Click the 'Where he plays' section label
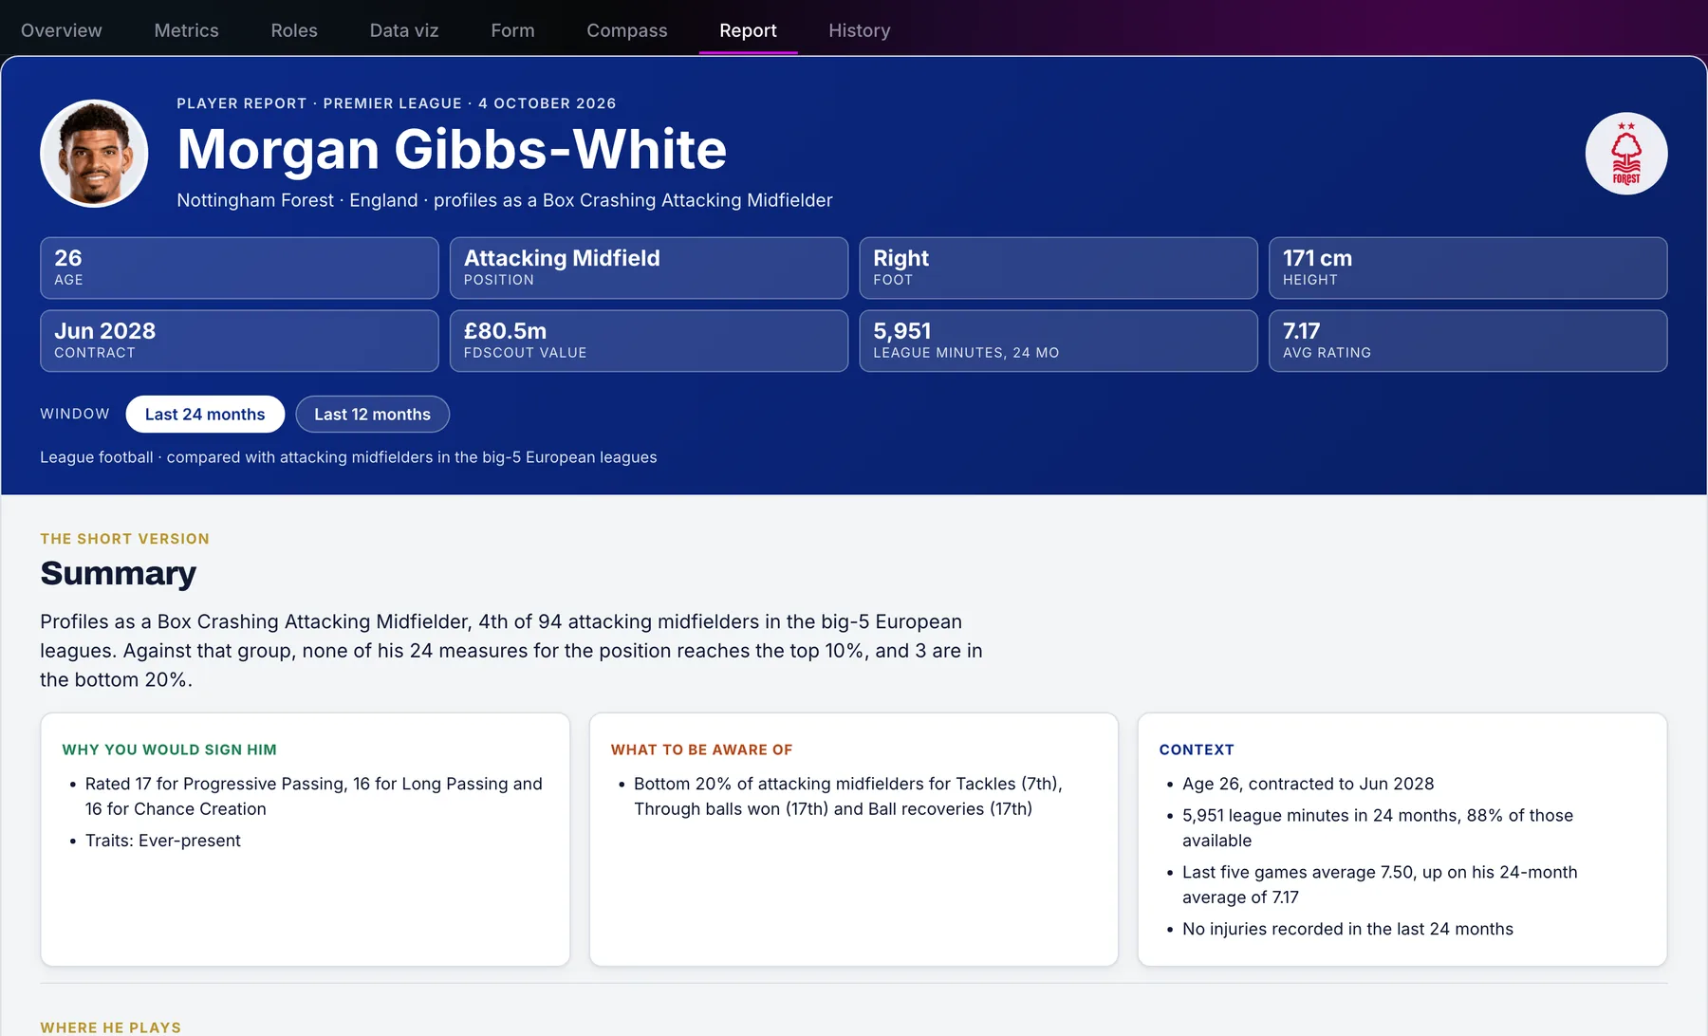The width and height of the screenshot is (1708, 1036). coord(111,1027)
